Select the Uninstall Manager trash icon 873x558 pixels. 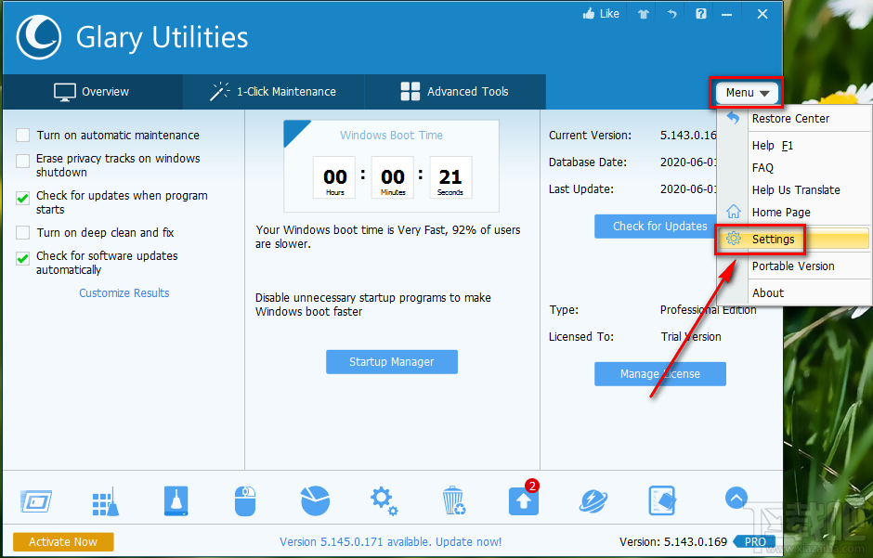[x=453, y=500]
